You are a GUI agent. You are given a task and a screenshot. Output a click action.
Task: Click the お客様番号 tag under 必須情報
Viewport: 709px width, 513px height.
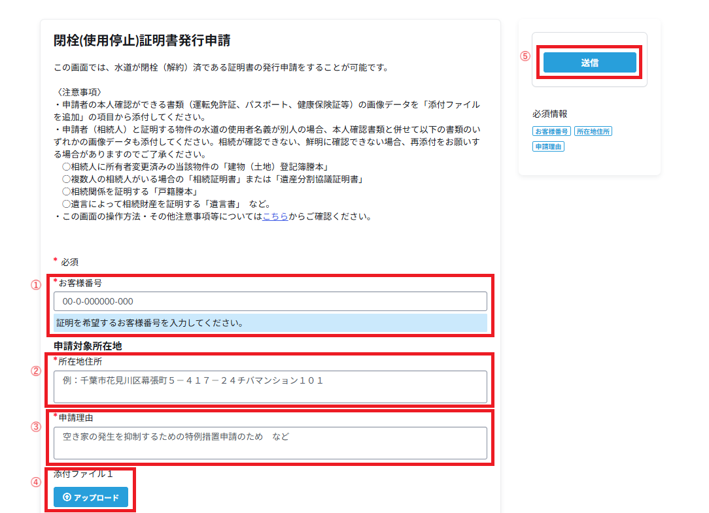click(x=552, y=131)
